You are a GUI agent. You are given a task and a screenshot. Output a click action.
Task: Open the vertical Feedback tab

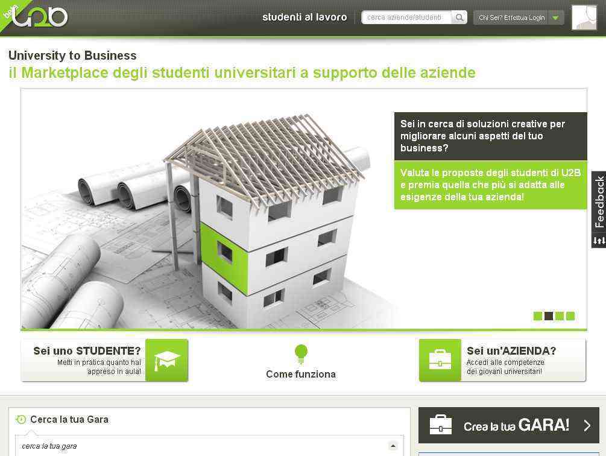point(599,209)
